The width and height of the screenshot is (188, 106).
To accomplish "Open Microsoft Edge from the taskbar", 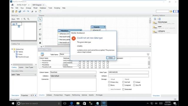I will (x=72, y=103).
